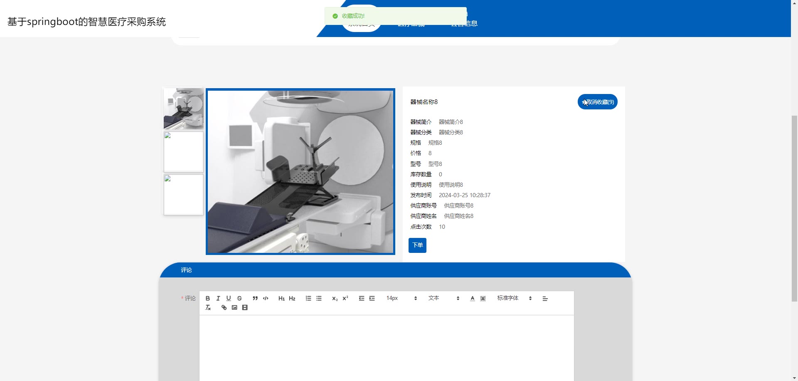Create a bulleted list
Screen dimensions: 798x381
click(319, 298)
